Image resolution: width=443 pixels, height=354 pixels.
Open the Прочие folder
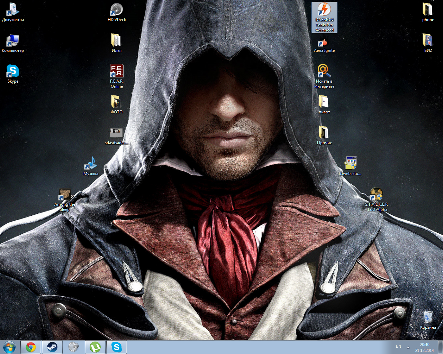[324, 136]
